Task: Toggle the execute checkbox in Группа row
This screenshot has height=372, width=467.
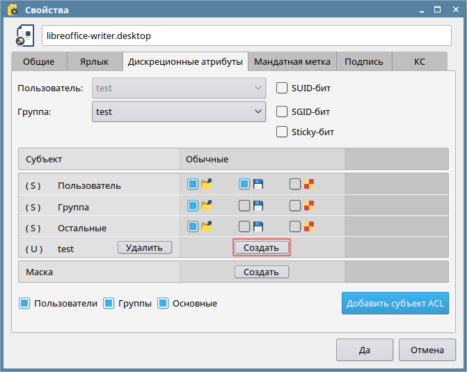Action: click(x=295, y=206)
